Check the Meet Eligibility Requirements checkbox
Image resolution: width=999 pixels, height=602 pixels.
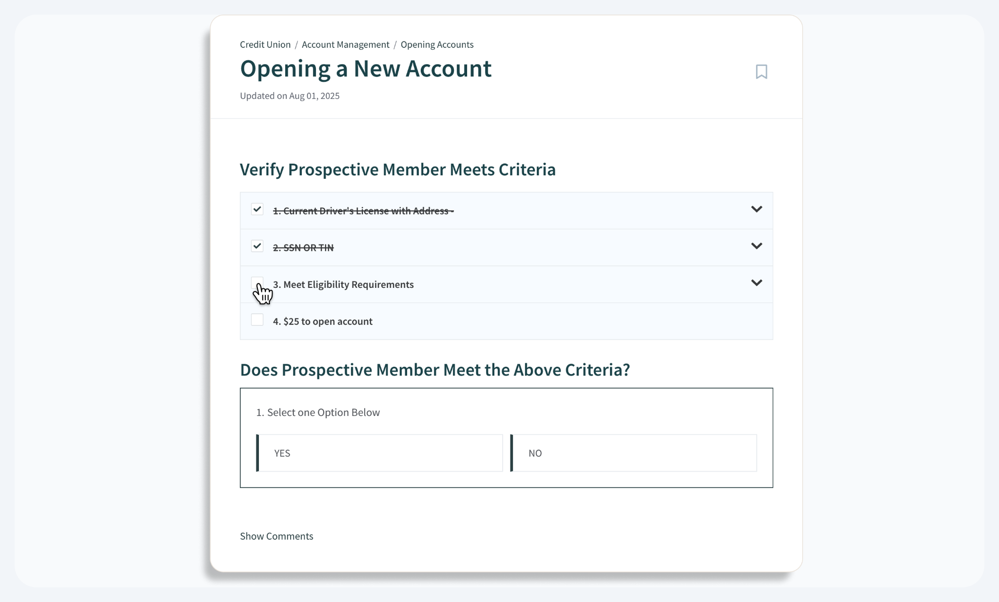256,282
